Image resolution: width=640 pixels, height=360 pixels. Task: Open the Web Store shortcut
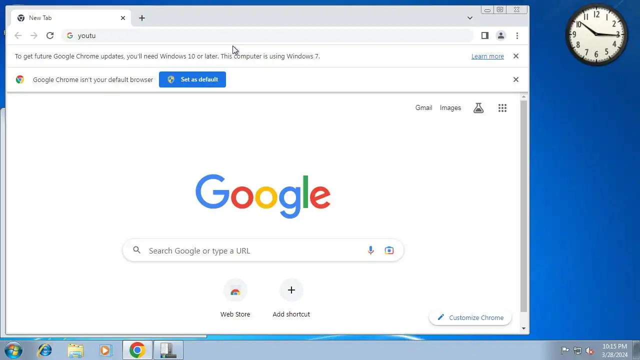click(235, 298)
